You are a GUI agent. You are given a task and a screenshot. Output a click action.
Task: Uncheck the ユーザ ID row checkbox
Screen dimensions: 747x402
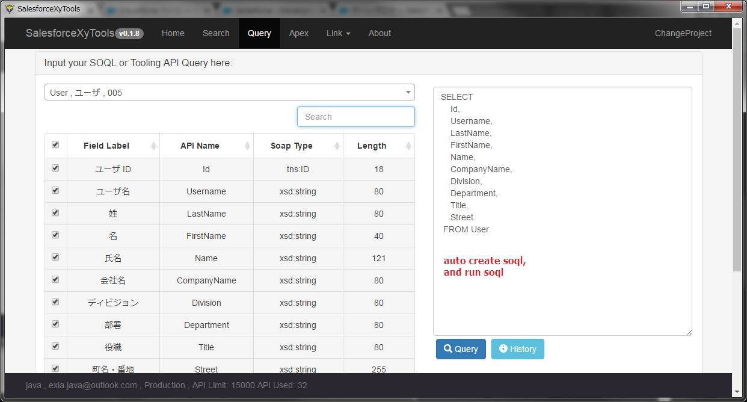click(55, 168)
